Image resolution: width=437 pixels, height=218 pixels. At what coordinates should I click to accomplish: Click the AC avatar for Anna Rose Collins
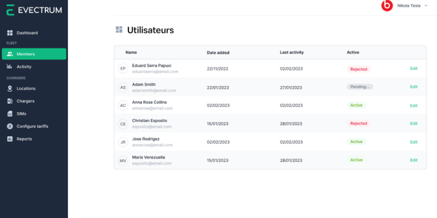(x=123, y=106)
